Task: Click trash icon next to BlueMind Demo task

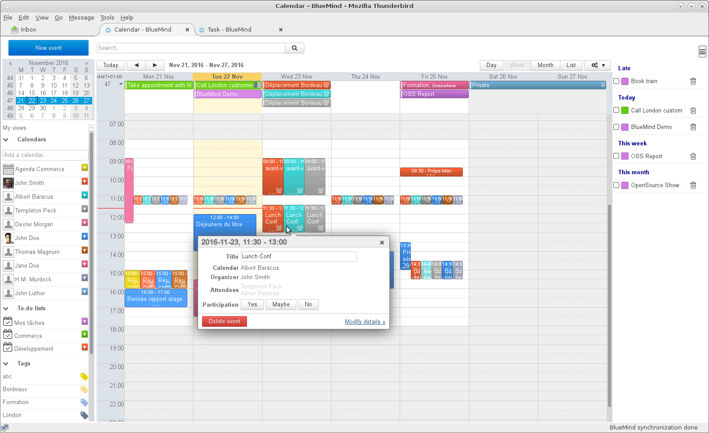Action: (693, 127)
